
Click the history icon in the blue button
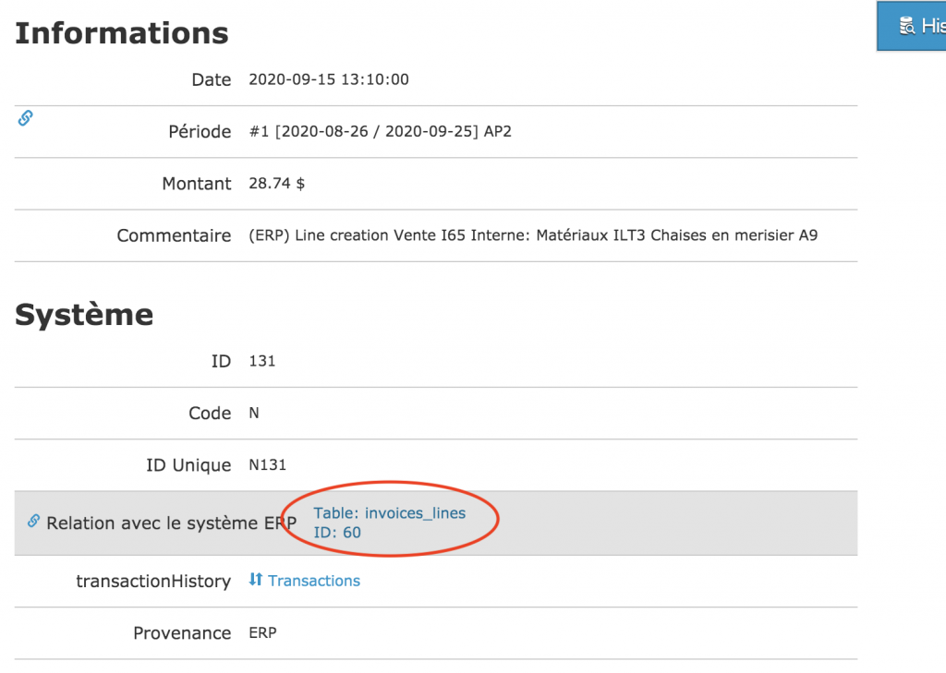pyautogui.click(x=907, y=26)
